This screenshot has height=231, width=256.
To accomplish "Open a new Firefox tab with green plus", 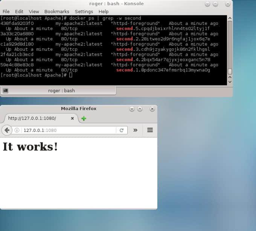I will (84, 118).
